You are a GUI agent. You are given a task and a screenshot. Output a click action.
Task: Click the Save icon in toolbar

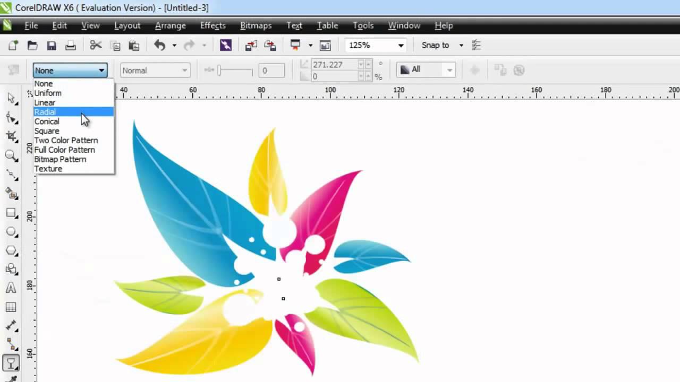(x=52, y=46)
